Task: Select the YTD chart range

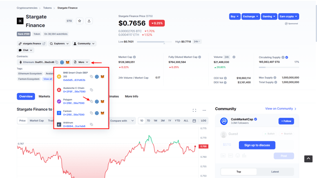Action: tap(177, 120)
